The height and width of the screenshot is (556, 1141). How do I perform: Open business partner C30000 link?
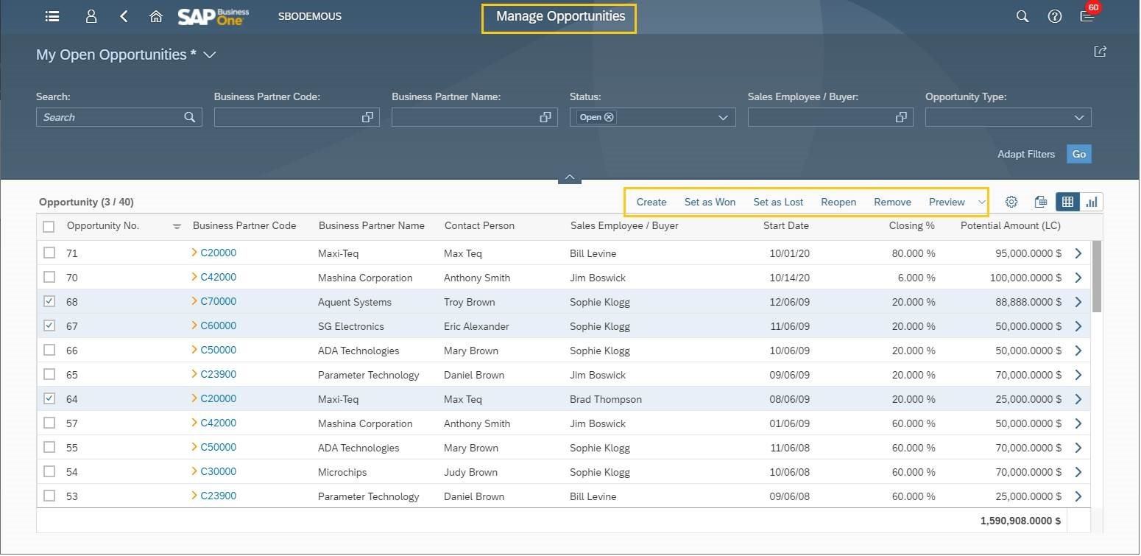click(218, 471)
